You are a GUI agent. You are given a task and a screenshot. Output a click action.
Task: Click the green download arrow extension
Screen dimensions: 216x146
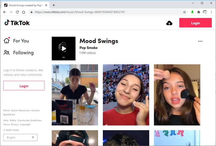pos(192,12)
